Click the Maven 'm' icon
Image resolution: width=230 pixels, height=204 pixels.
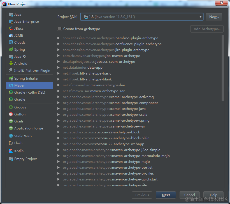tap(11, 85)
